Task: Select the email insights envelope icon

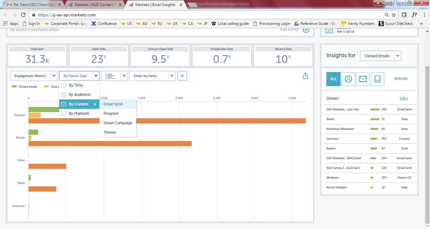Action: (363, 79)
